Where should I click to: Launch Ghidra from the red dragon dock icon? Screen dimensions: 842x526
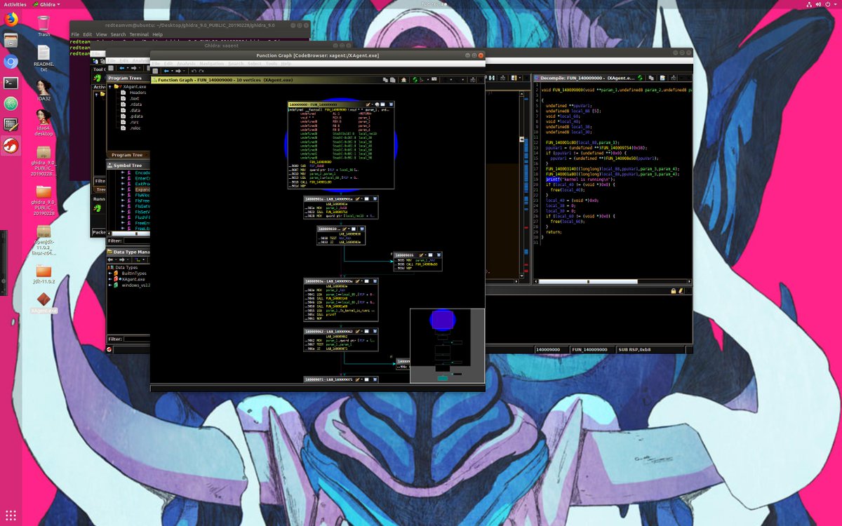pos(11,146)
